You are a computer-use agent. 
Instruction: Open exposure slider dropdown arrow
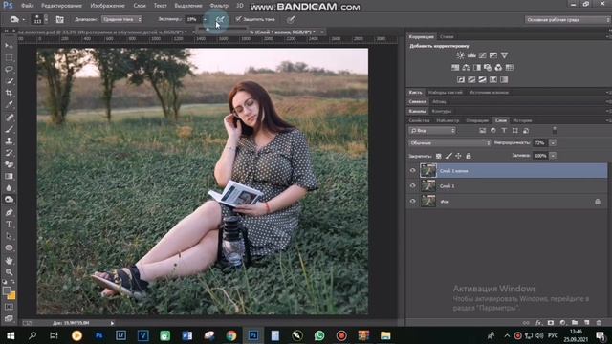pyautogui.click(x=205, y=19)
